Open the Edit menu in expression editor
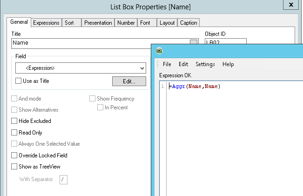 coord(183,64)
